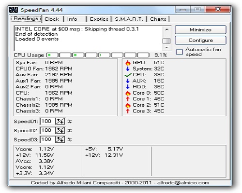Screen dimensions: 242x193
Task: Click the Minimize button beside the log
Action: [200, 29]
